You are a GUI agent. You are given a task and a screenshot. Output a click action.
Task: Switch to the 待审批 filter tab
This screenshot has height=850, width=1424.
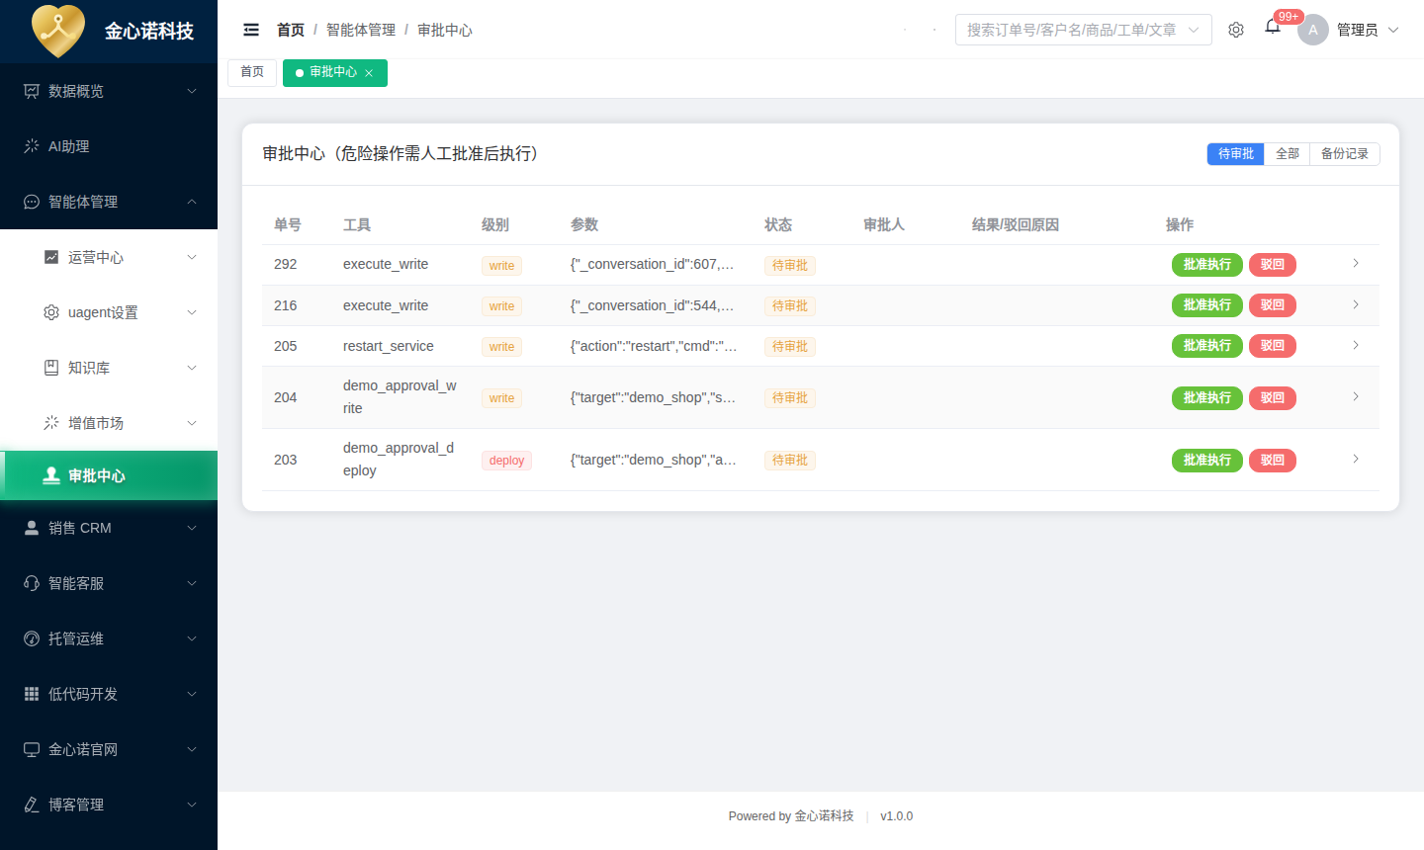tap(1235, 154)
